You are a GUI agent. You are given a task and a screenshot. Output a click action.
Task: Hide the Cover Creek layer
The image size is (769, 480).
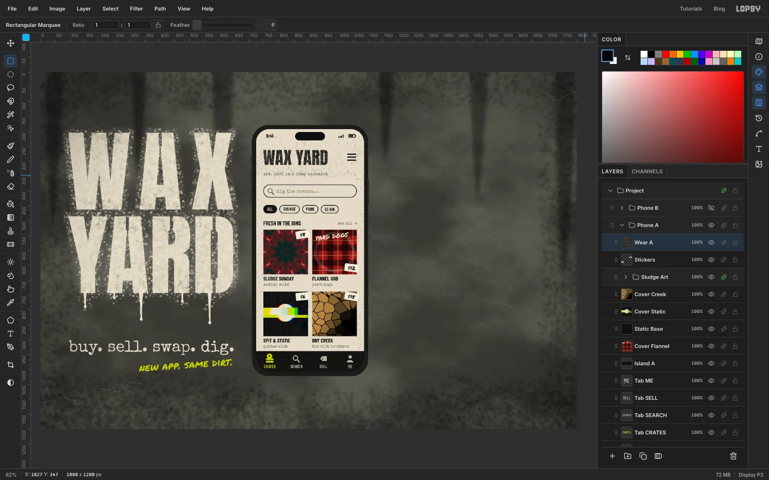711,294
